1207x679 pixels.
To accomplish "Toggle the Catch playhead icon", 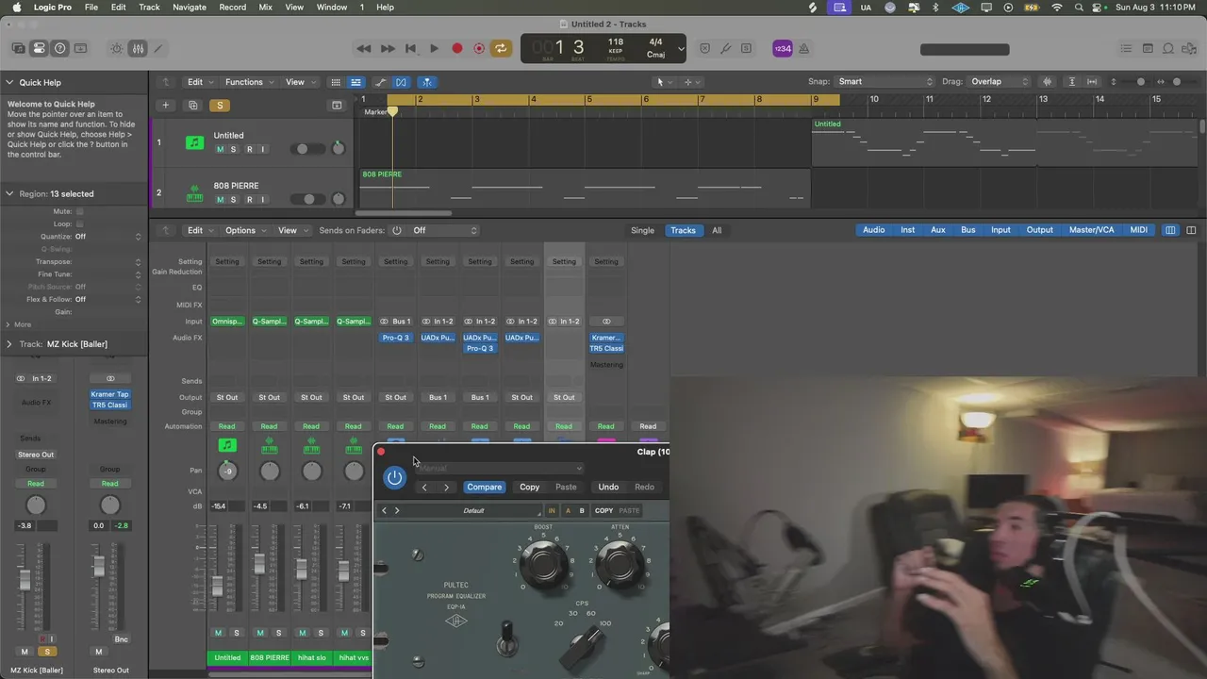I will [427, 82].
